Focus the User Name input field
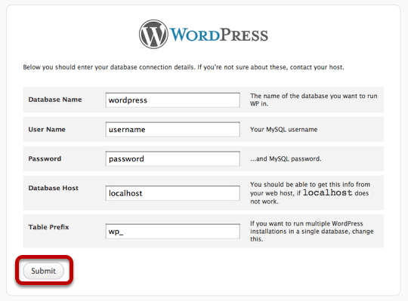The image size is (408, 301). (x=173, y=129)
